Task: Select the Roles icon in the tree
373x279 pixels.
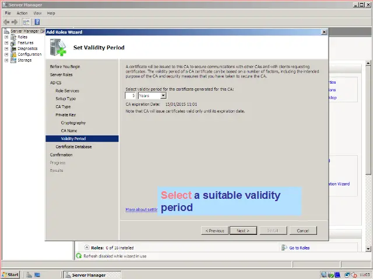Action: tap(13, 37)
